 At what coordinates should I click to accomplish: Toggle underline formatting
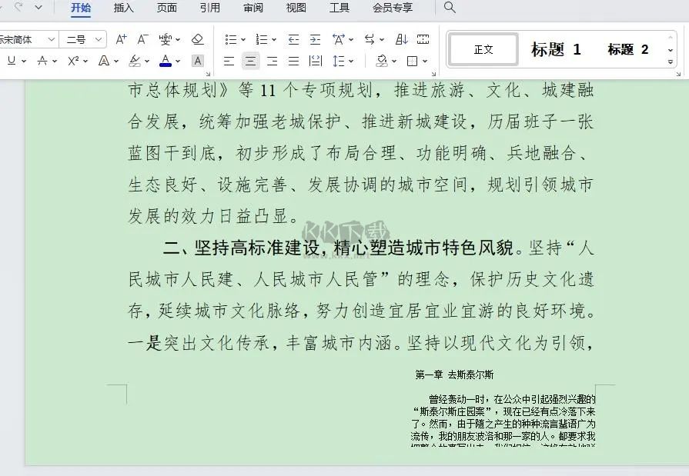click(12, 60)
